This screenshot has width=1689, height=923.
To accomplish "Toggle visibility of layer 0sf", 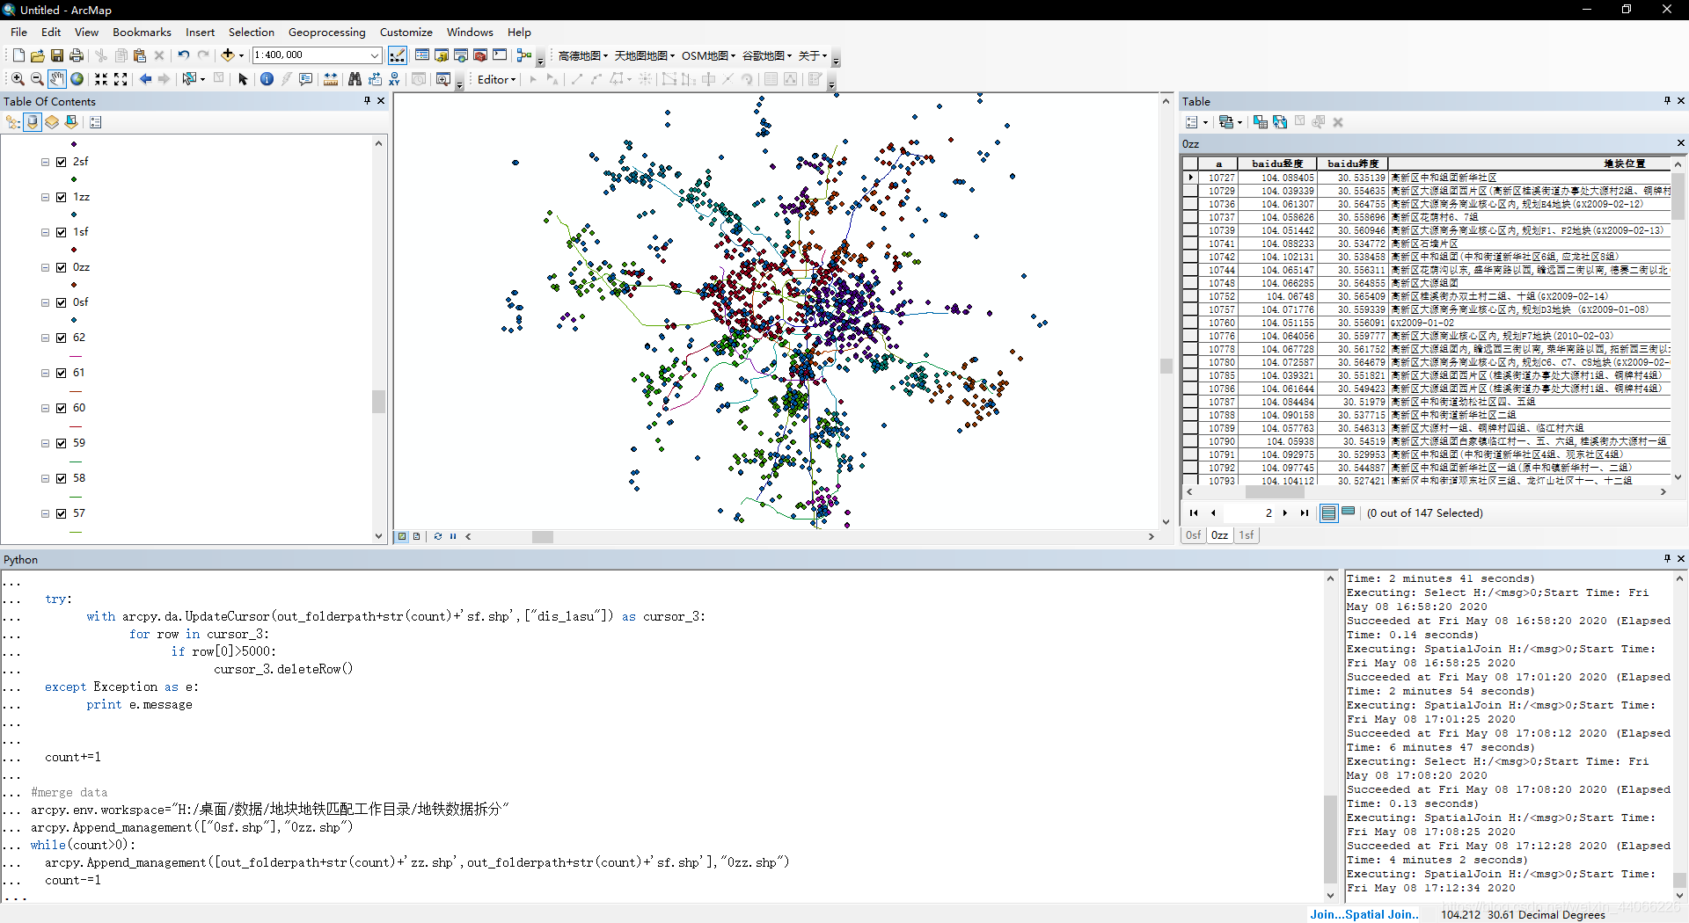I will [x=62, y=302].
